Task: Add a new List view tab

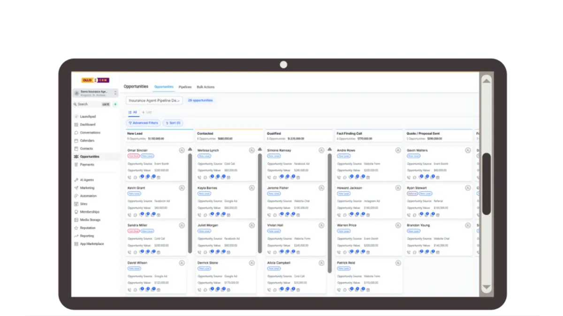Action: (147, 113)
